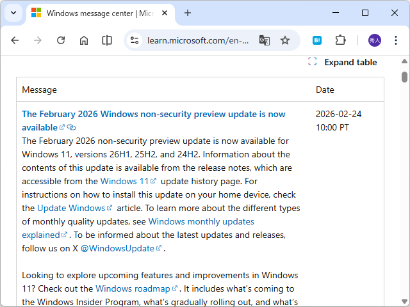Open the tab search dropdown
The height and width of the screenshot is (307, 410).
click(x=14, y=13)
